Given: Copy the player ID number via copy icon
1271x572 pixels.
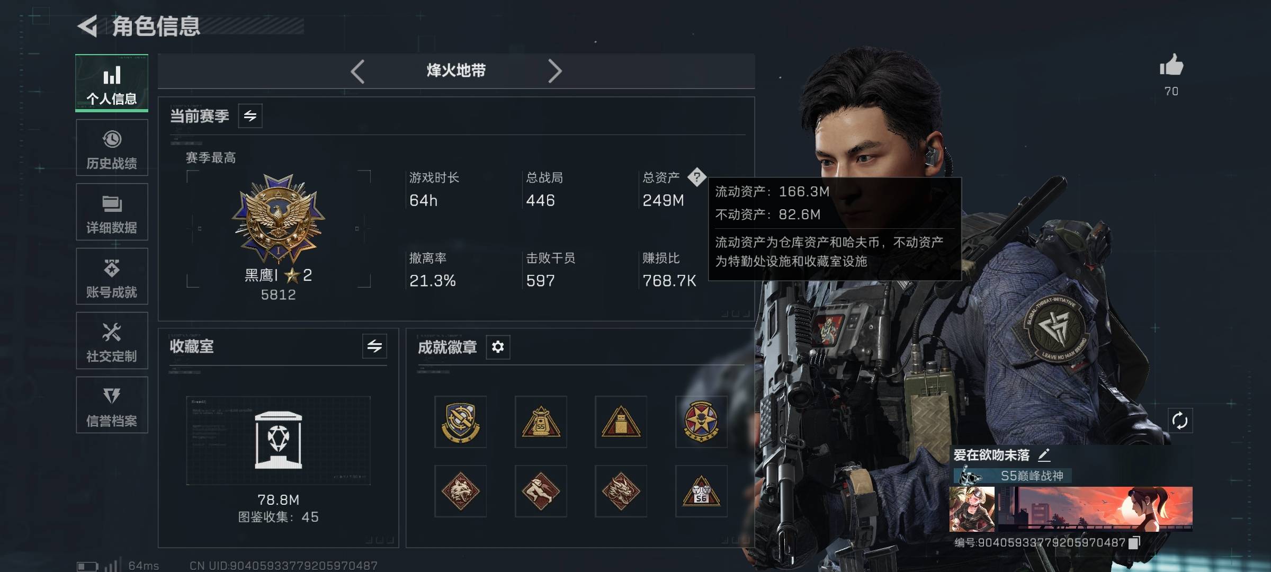Looking at the screenshot, I should (x=1133, y=543).
